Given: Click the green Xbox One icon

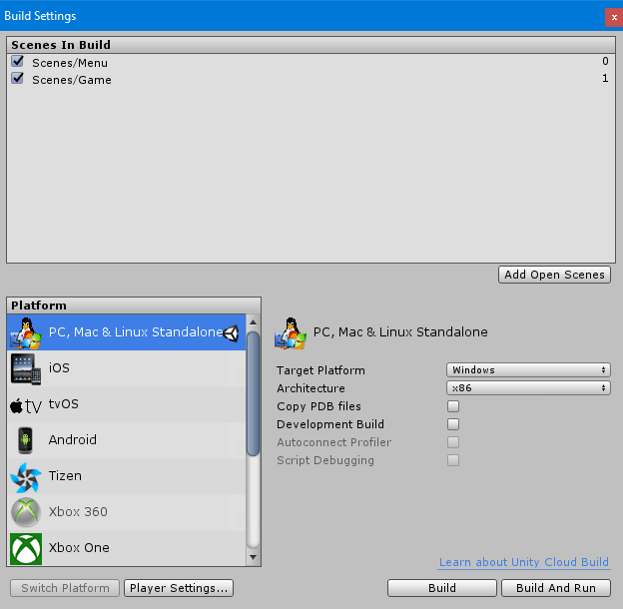Looking at the screenshot, I should coord(26,549).
